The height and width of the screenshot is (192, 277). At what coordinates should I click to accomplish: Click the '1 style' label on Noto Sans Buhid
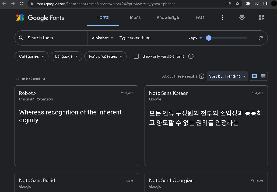[x=129, y=180]
